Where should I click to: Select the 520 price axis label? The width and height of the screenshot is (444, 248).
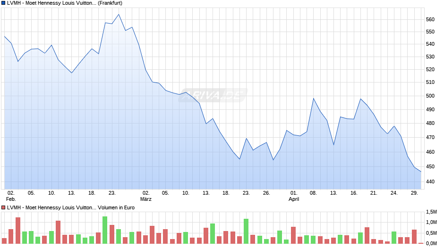[x=430, y=69]
